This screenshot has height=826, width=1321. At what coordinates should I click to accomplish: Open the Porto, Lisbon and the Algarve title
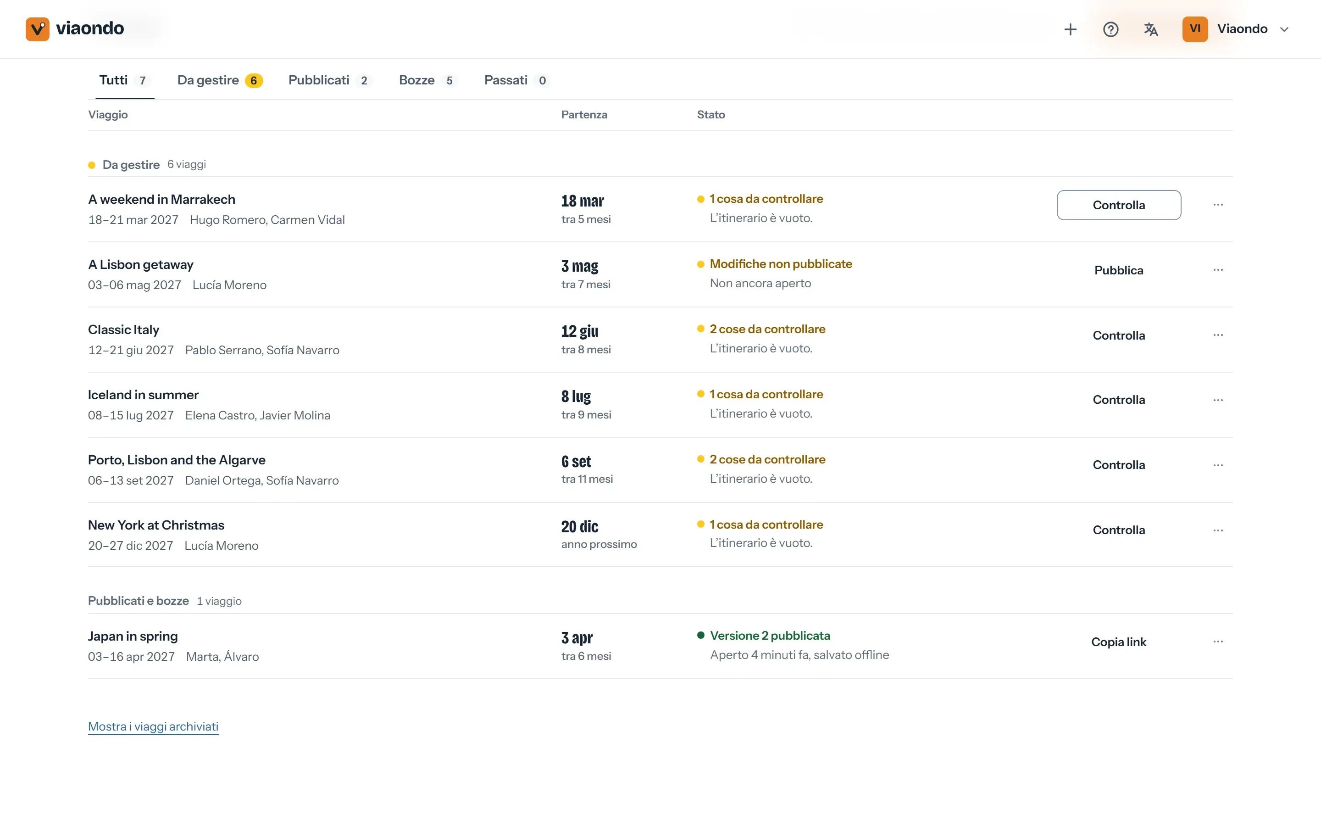[177, 460]
